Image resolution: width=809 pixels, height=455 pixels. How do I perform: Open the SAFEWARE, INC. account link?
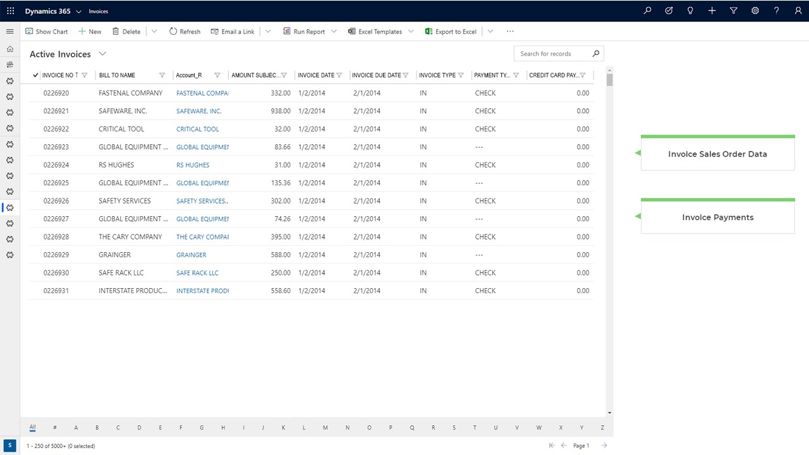coord(199,111)
